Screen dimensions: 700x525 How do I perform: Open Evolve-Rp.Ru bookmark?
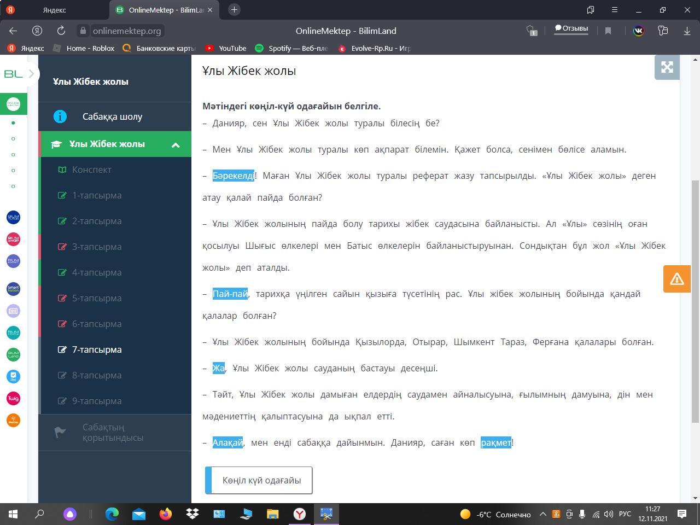pyautogui.click(x=374, y=48)
